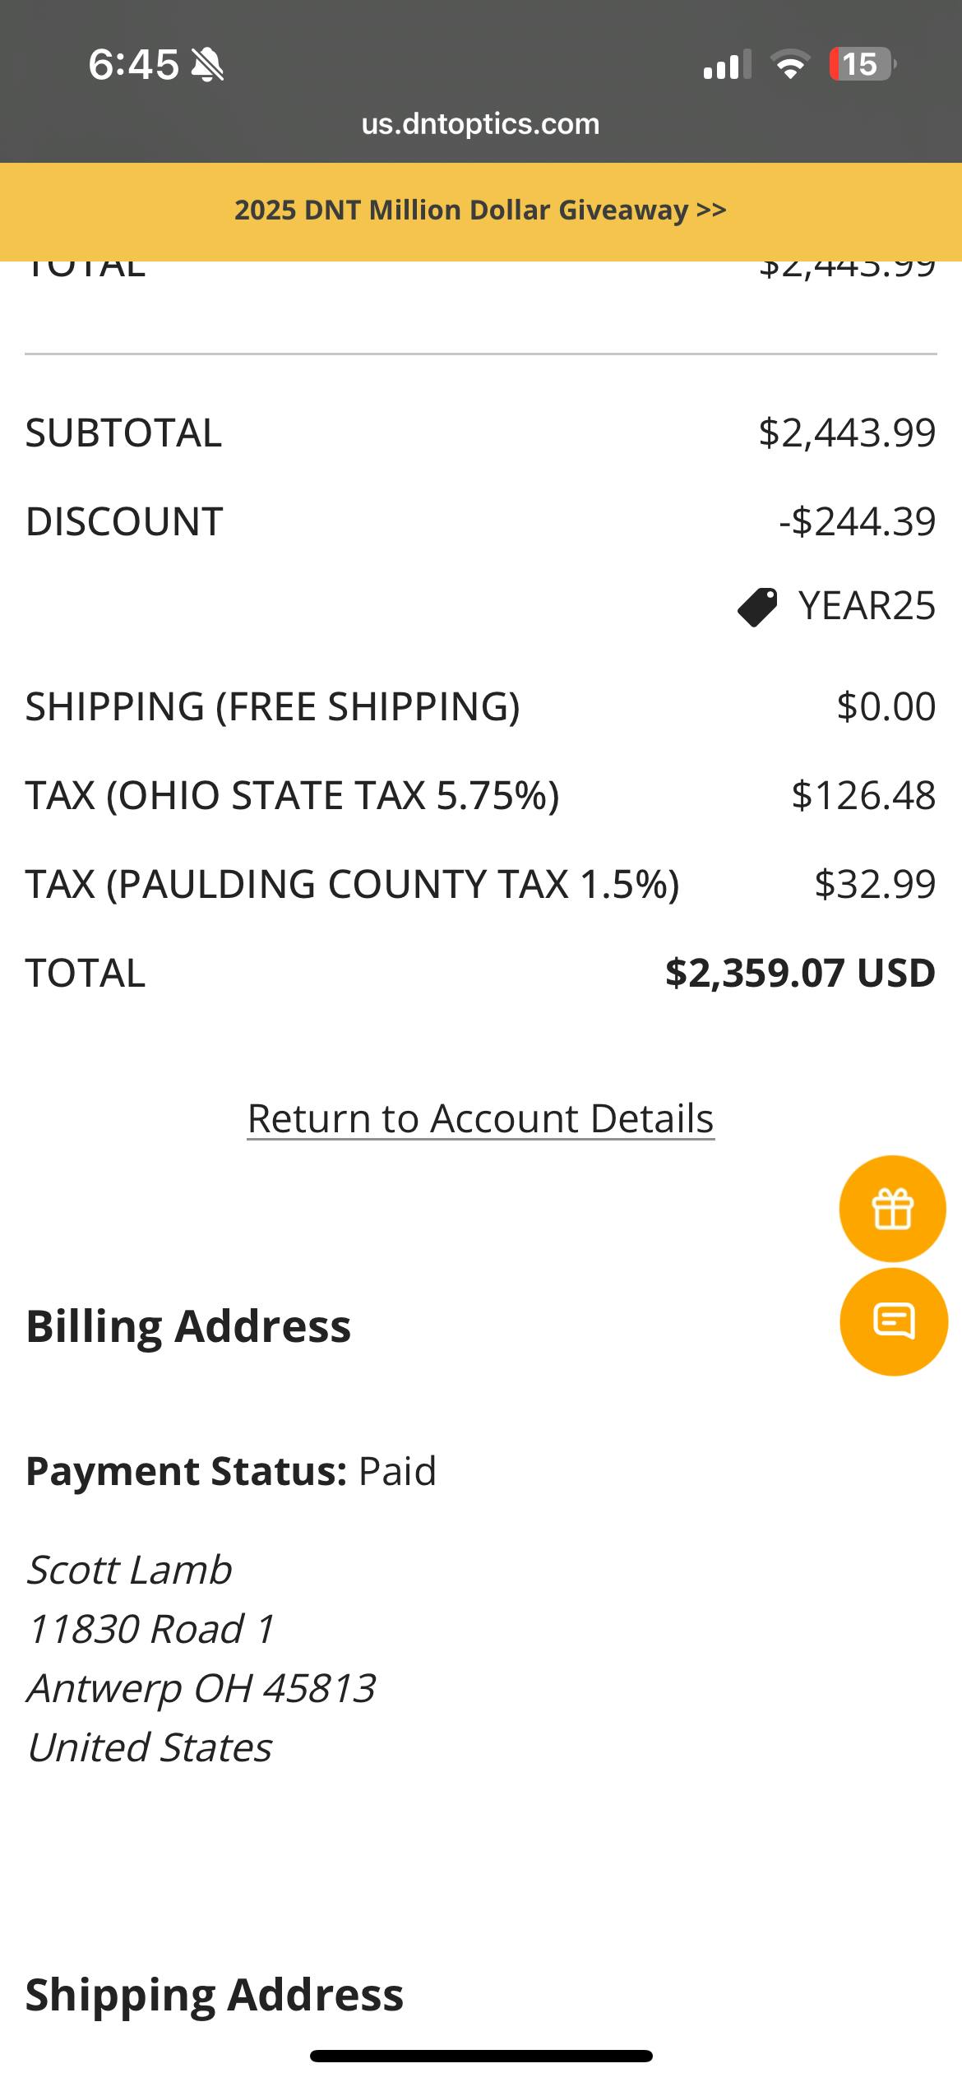Tap the discount tag icon beside YEAR25
Viewport: 962px width, 2082px height.
[x=757, y=607]
